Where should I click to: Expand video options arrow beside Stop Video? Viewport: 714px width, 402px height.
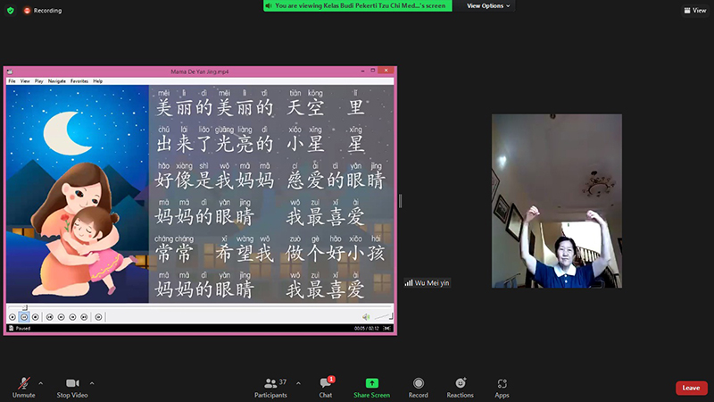point(92,382)
